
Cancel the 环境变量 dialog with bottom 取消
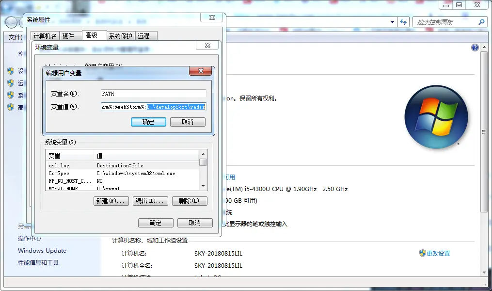point(195,223)
